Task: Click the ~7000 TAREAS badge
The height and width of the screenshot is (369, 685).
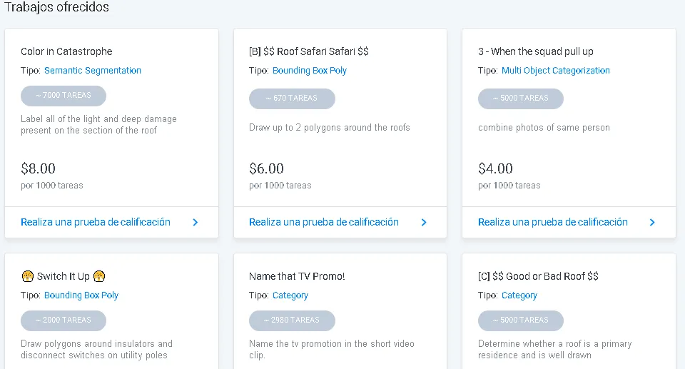Action: click(x=64, y=96)
